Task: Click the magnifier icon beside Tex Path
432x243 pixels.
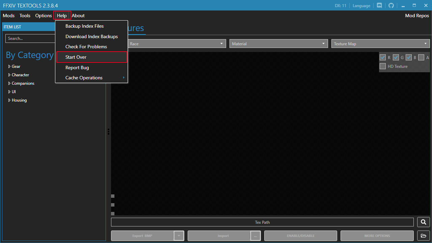Action: pos(423,222)
